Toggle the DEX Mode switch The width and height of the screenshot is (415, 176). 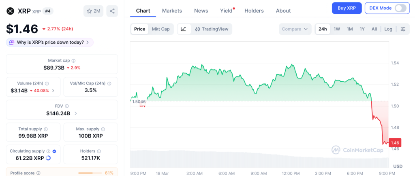400,8
